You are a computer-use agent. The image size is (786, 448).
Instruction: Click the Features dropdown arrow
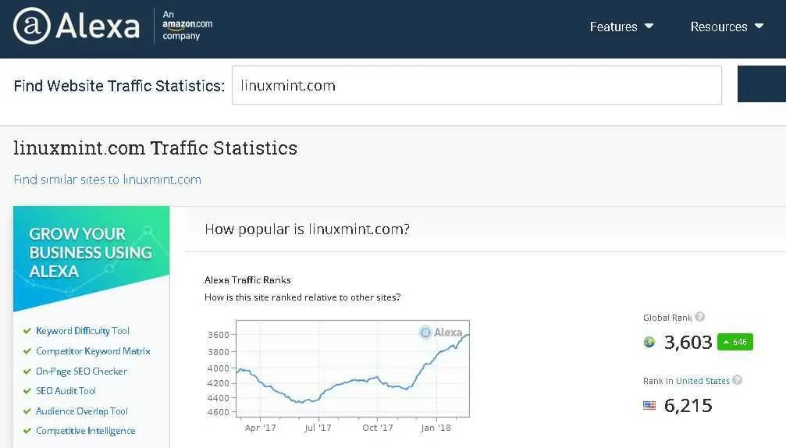tap(649, 26)
